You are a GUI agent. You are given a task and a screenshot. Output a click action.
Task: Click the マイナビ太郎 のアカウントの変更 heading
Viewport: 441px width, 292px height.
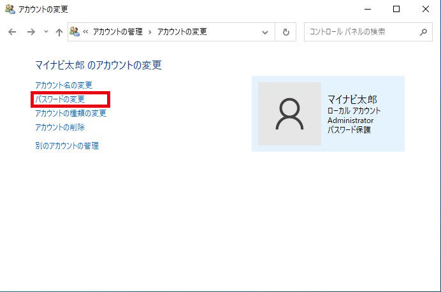point(98,65)
